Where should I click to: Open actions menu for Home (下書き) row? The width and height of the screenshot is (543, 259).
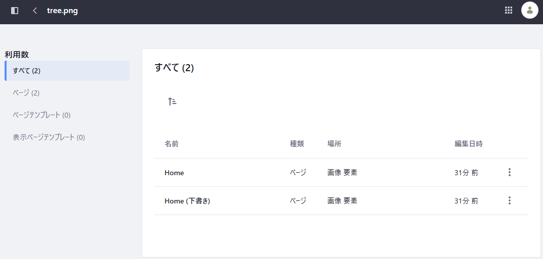coord(509,201)
